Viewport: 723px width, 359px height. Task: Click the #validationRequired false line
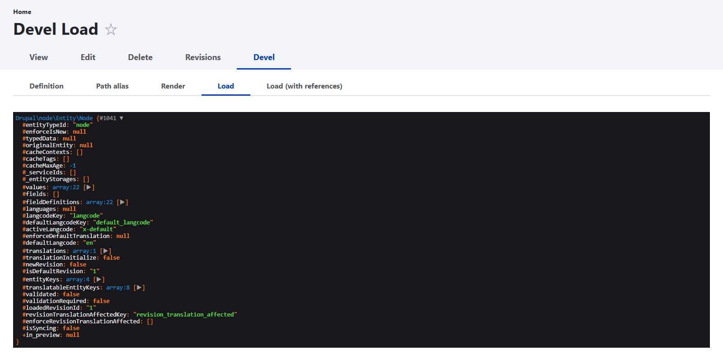click(66, 301)
